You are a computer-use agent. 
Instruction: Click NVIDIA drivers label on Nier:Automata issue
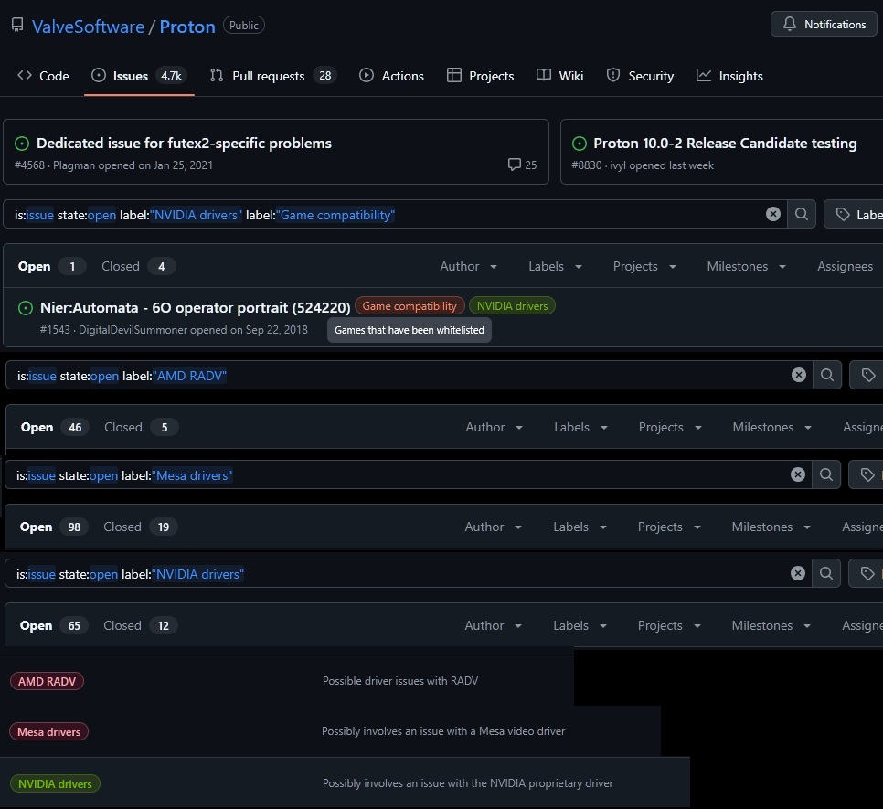tap(512, 305)
